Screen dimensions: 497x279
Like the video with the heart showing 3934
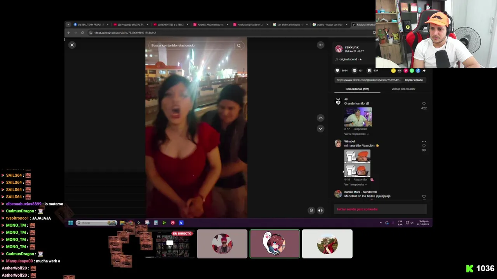point(337,71)
